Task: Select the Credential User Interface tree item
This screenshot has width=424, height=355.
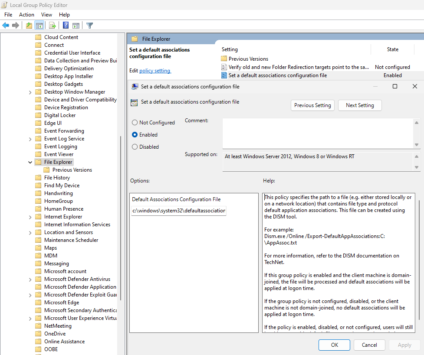Action: (72, 53)
